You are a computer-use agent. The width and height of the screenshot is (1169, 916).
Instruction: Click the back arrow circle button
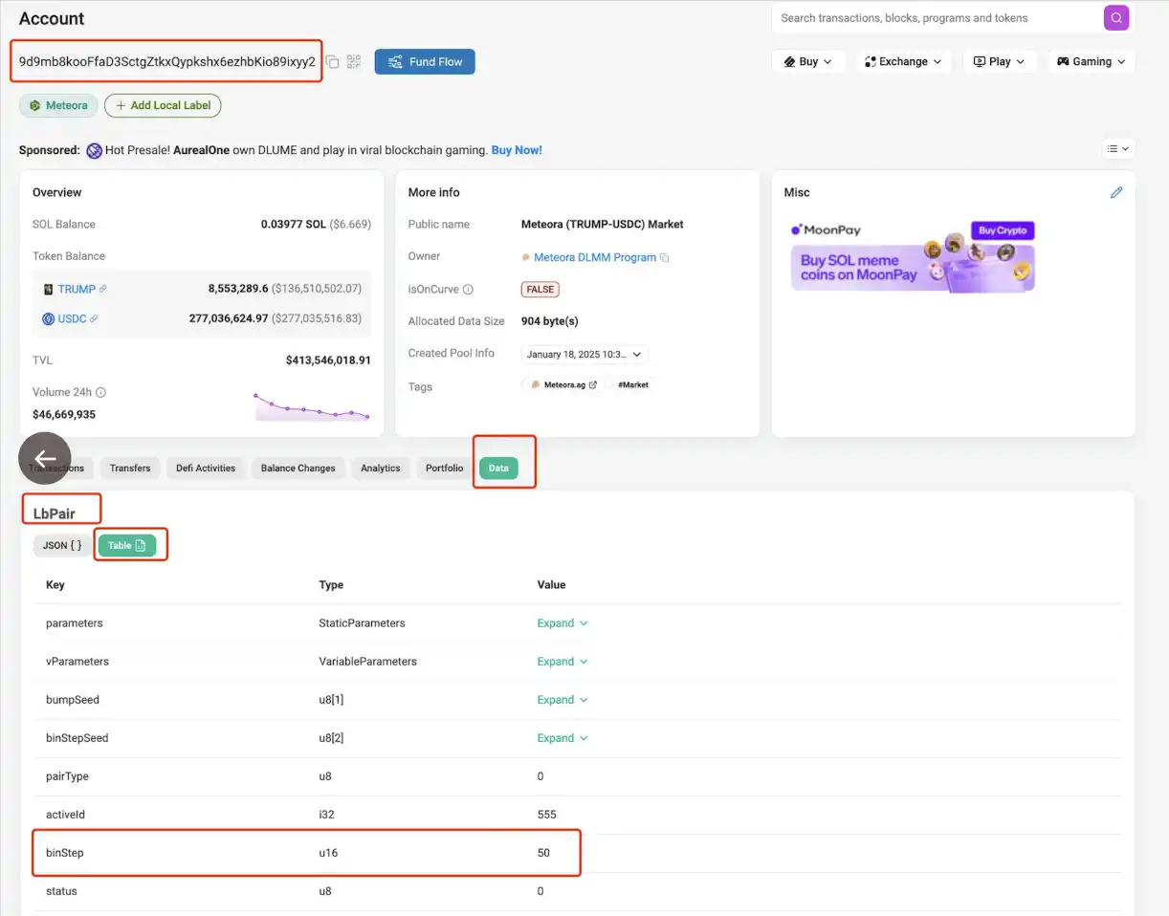coord(45,458)
